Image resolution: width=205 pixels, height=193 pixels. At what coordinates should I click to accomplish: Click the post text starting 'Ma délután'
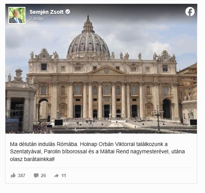pos(97,152)
